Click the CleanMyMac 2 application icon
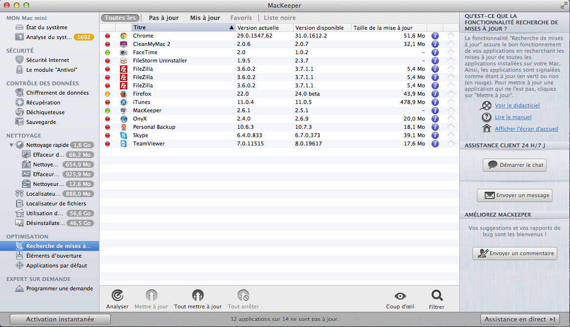 pos(123,44)
